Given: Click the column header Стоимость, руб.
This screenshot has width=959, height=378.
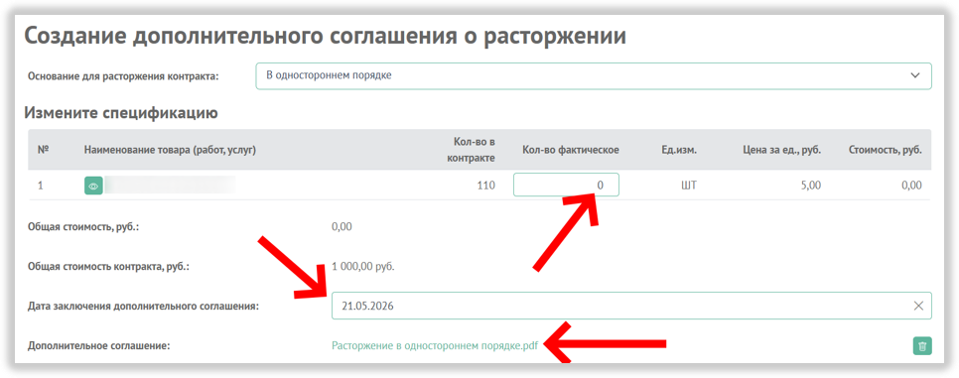Looking at the screenshot, I should 885,150.
